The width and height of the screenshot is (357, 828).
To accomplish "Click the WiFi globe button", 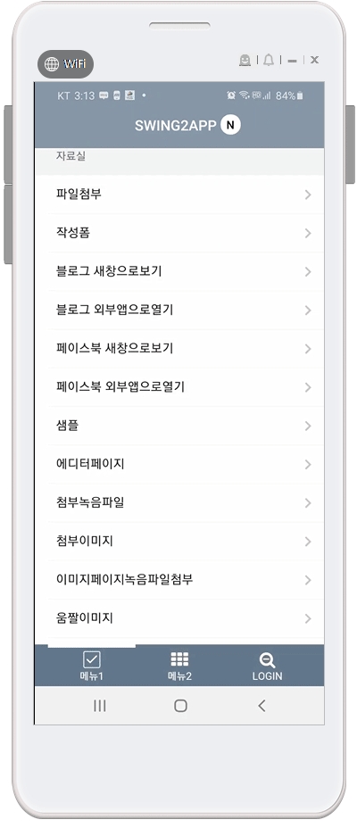I will coord(65,64).
